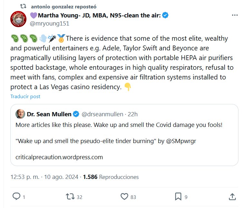The width and height of the screenshot is (243, 208).
Task: Click "Traducir post" translate link
Action: (x=25, y=96)
